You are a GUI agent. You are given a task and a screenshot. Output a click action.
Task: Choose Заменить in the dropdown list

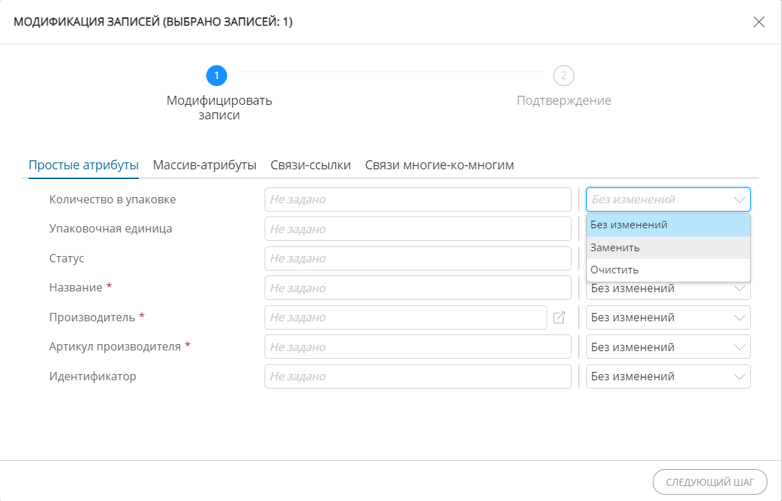[x=667, y=248]
